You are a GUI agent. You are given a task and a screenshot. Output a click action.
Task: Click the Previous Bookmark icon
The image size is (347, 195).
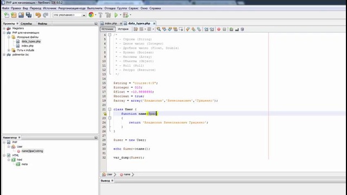pos(188,29)
